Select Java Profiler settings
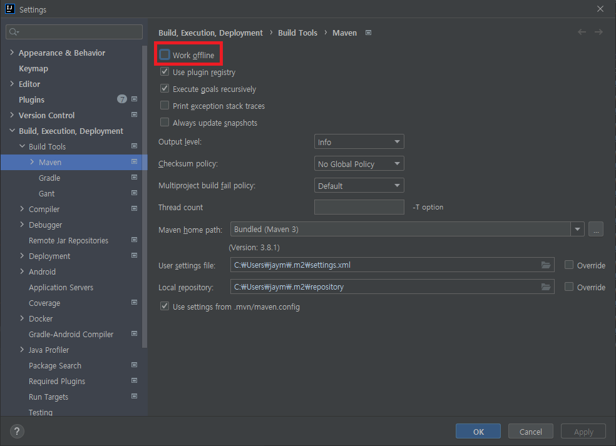Viewport: 616px width, 446px height. pos(49,350)
